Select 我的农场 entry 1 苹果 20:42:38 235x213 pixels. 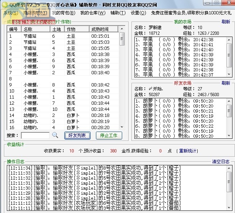[181, 40]
